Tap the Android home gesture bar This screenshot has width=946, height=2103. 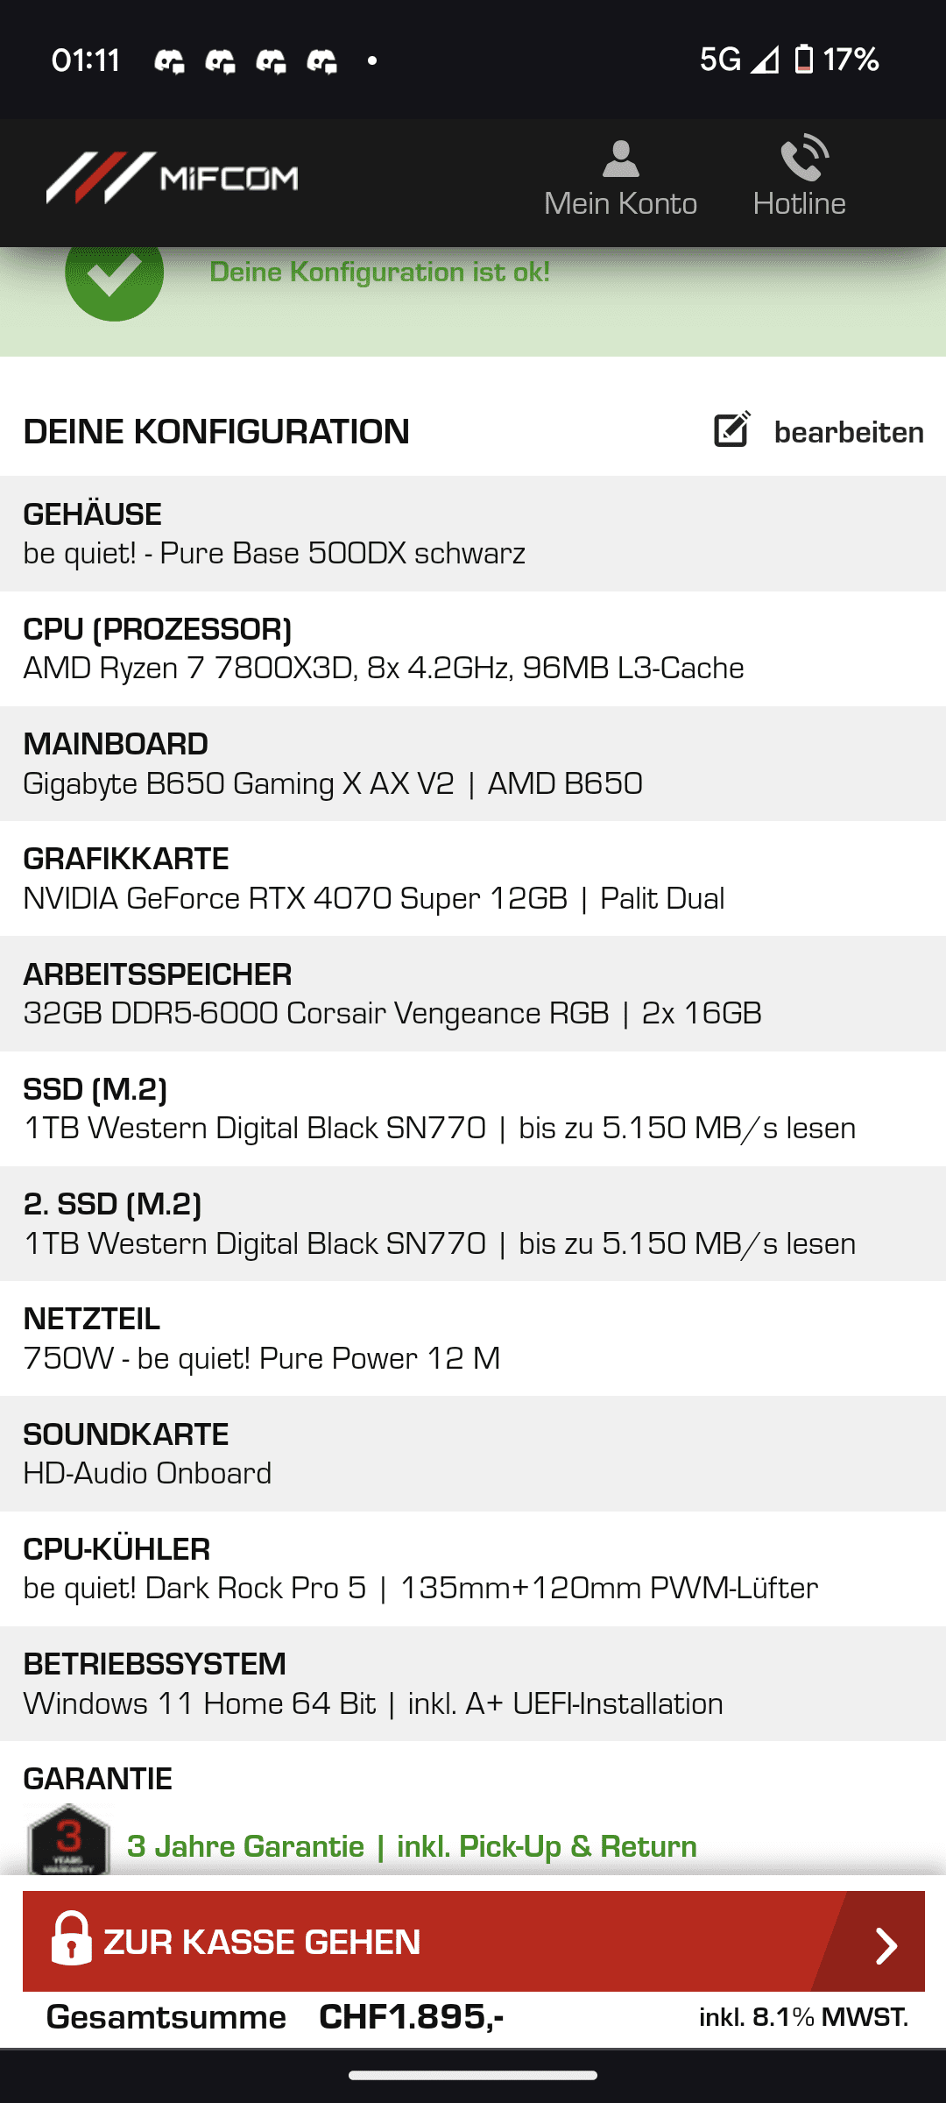(473, 2075)
